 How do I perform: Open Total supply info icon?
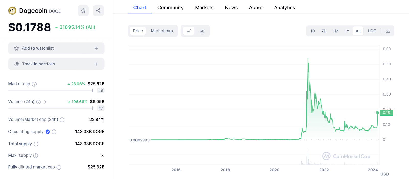click(36, 144)
